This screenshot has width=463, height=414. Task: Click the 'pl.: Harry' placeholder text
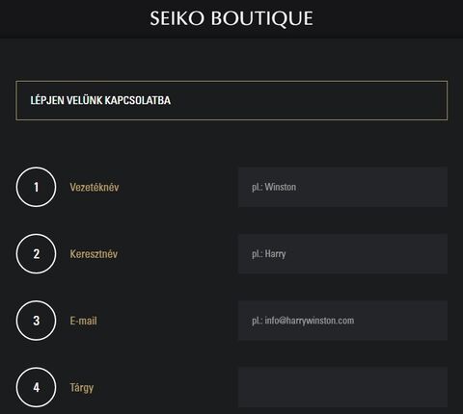point(269,254)
